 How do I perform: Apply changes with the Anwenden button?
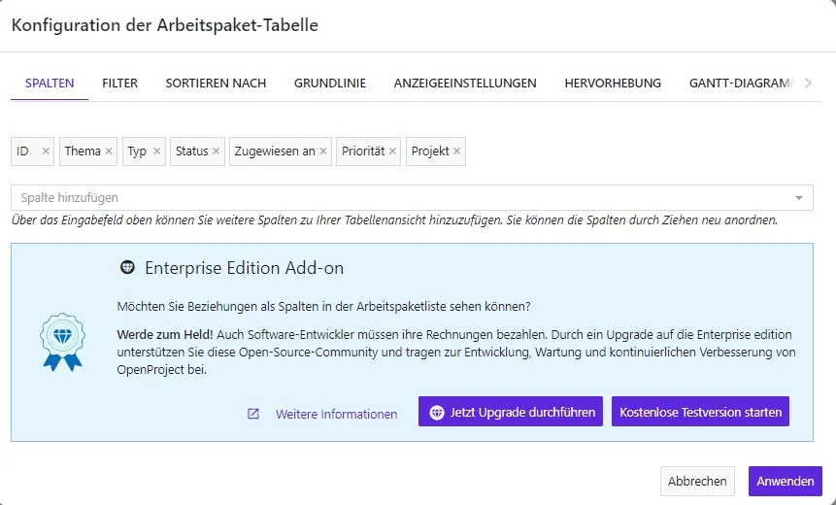(x=786, y=481)
